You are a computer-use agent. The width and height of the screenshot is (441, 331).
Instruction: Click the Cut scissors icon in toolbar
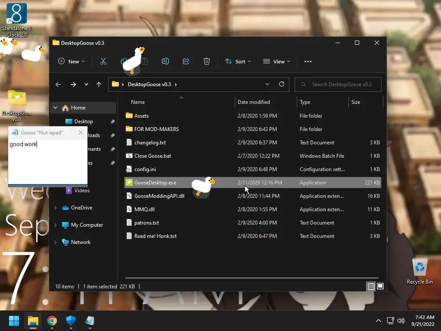[103, 61]
